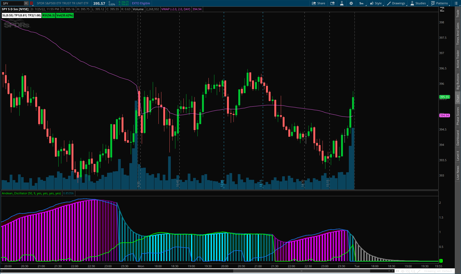Image resolution: width=461 pixels, height=274 pixels.
Task: Open the Active Trader side tab
Action: point(458,59)
